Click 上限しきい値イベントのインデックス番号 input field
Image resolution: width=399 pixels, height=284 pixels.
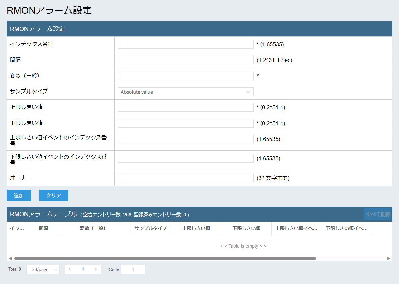pyautogui.click(x=186, y=139)
